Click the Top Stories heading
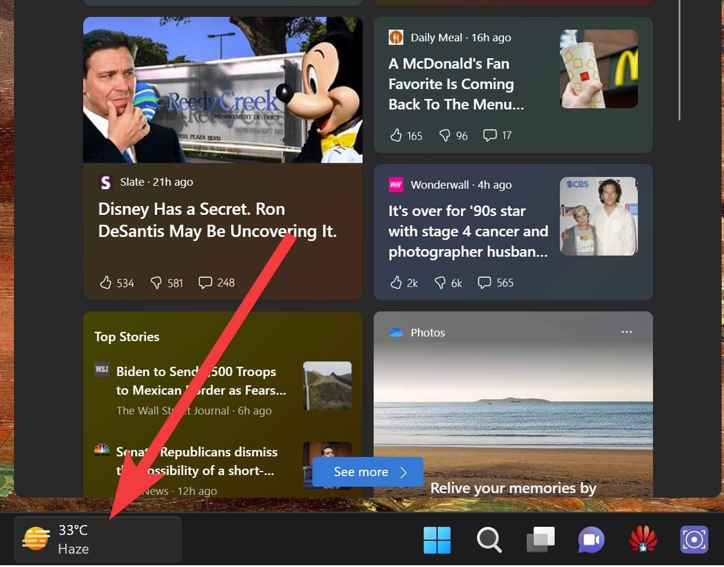 pyautogui.click(x=127, y=336)
